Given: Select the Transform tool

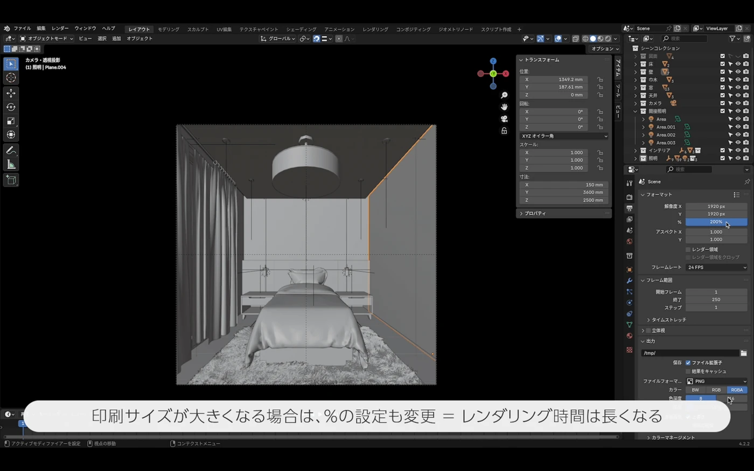Looking at the screenshot, I should click(x=11, y=135).
